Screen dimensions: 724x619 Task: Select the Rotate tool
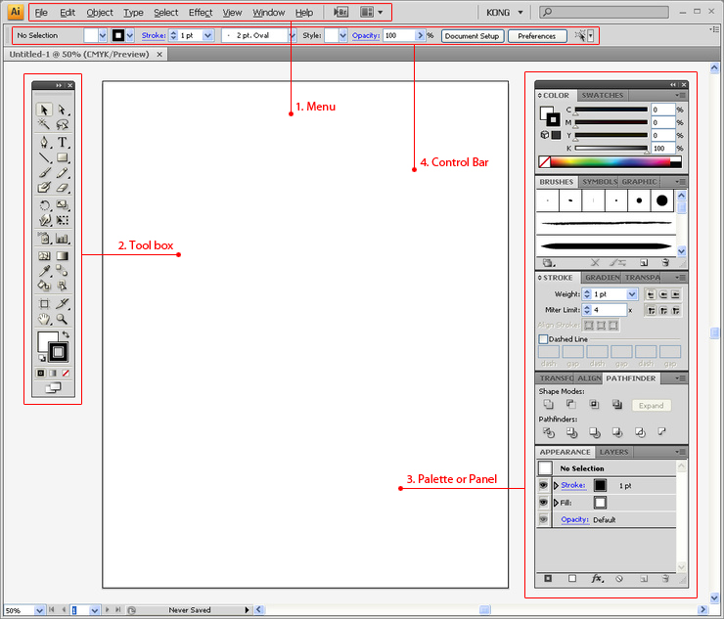tap(44, 205)
